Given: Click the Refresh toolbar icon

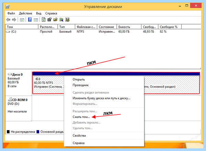Looking at the screenshot, I should click(44, 20).
